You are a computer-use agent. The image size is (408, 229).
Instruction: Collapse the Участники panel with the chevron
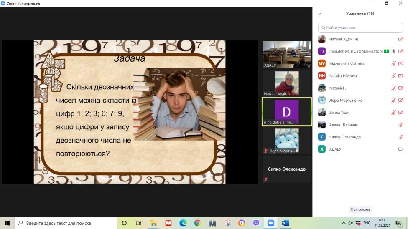pyautogui.click(x=320, y=14)
